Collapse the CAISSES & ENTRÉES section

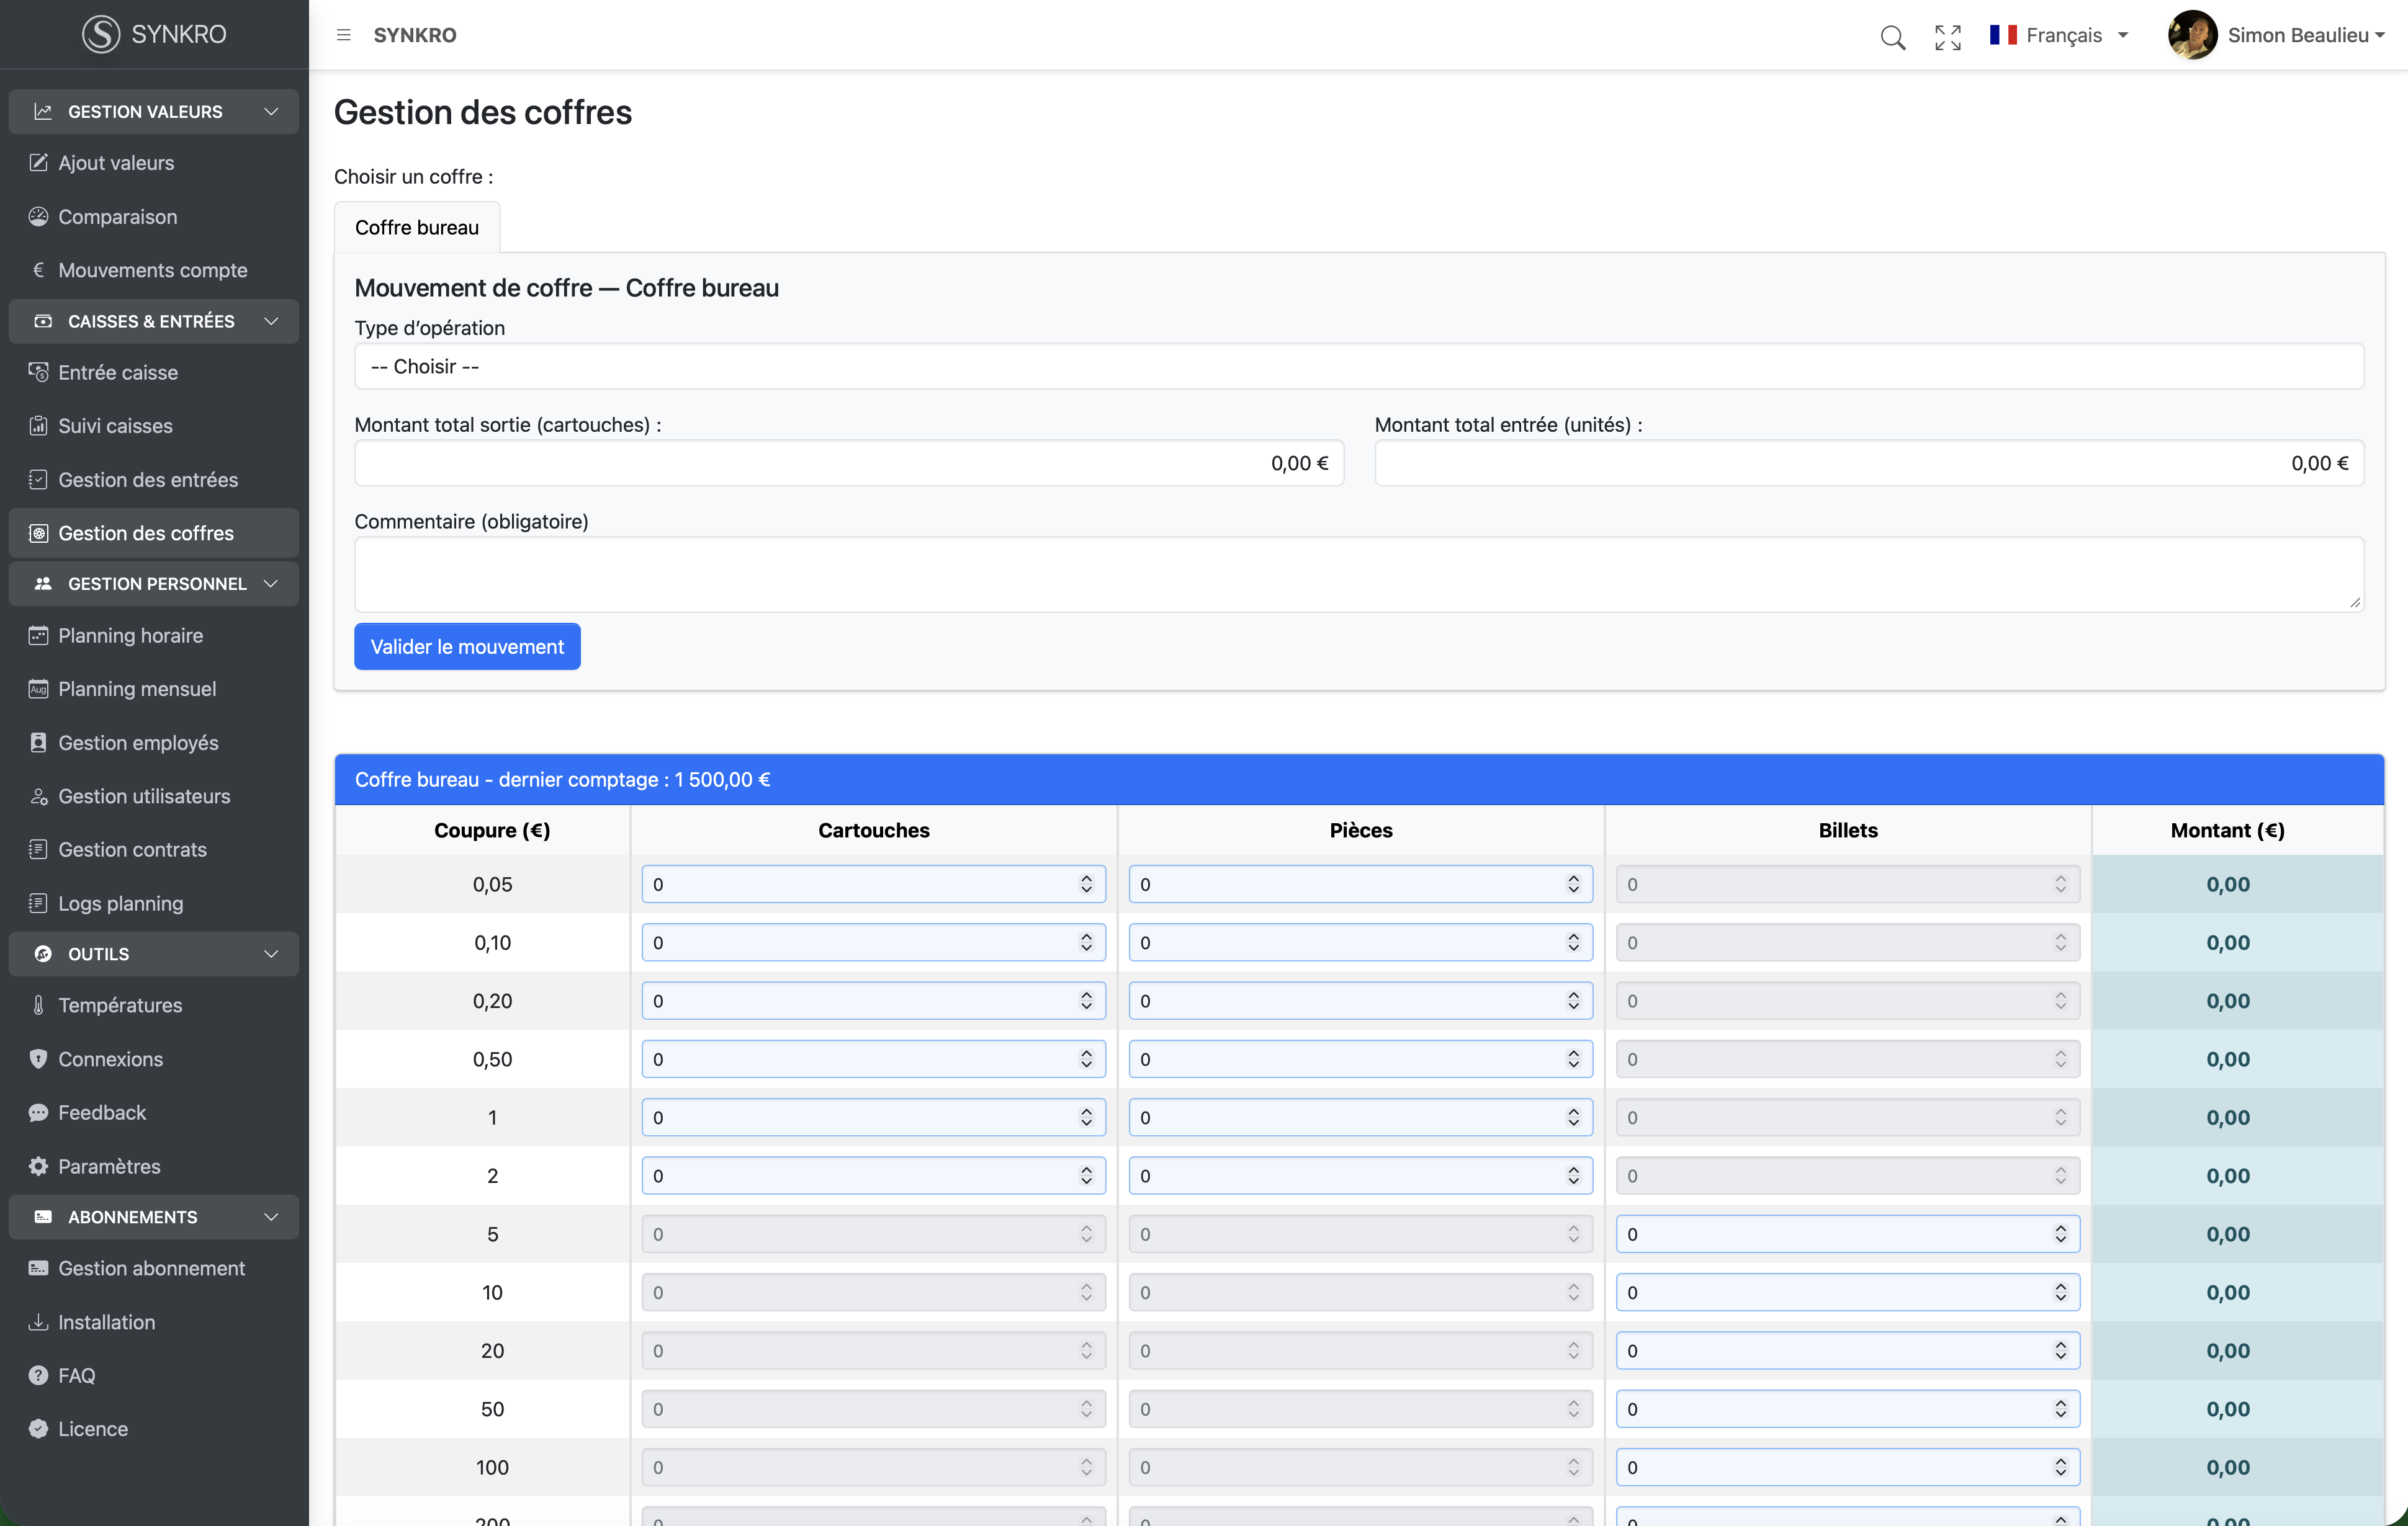point(271,321)
